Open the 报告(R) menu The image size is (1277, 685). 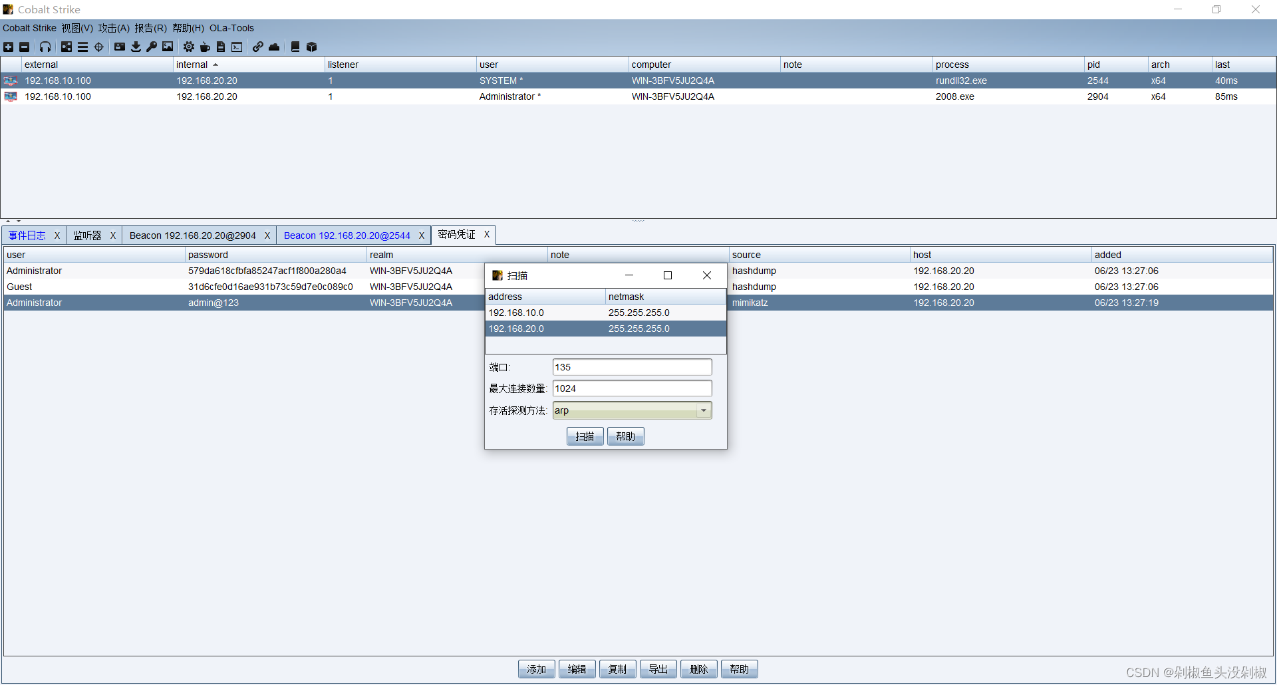click(x=150, y=28)
